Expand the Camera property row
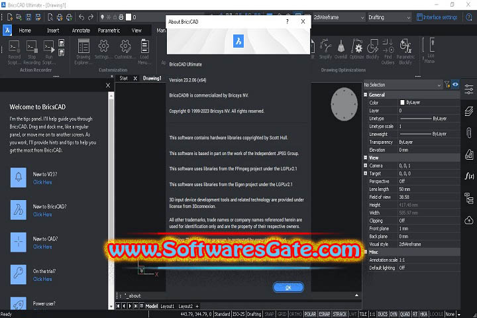 pyautogui.click(x=366, y=166)
